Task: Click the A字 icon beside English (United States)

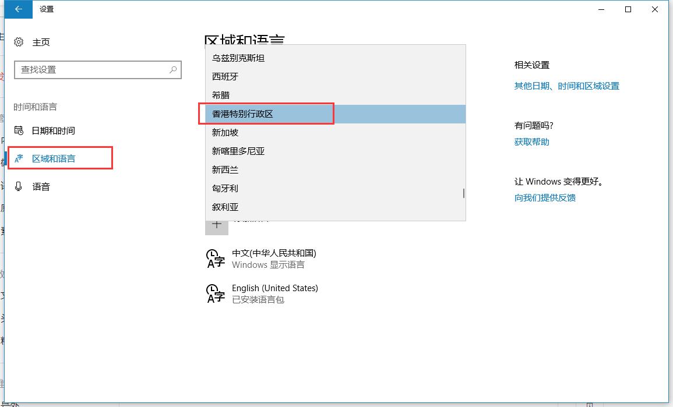Action: [x=215, y=293]
